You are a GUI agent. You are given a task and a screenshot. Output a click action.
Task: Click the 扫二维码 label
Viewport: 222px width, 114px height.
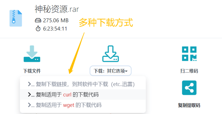point(189,71)
